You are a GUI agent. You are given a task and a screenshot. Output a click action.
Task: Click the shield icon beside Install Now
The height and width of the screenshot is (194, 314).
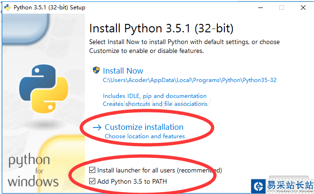point(96,71)
